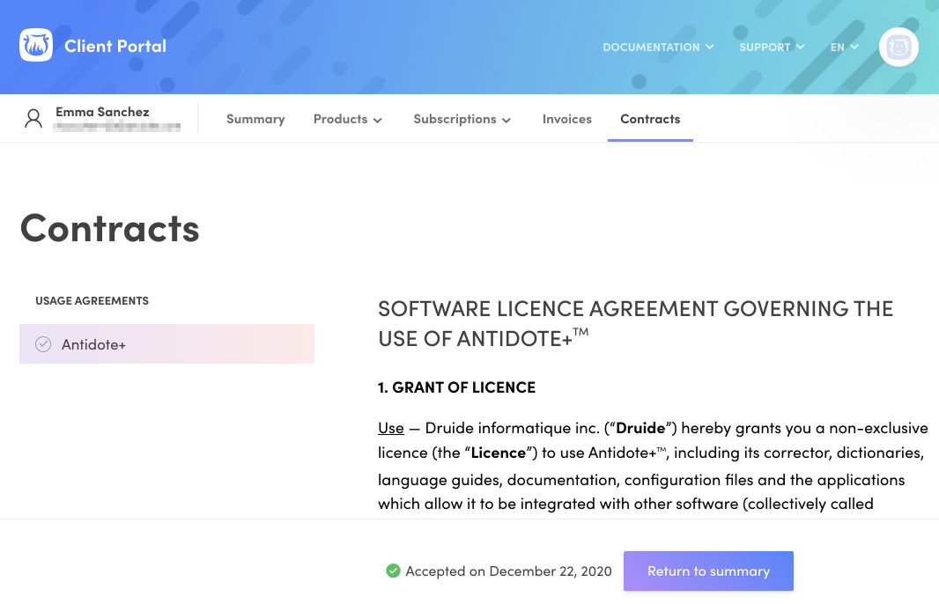939x604 pixels.
Task: Click the underlined Use term in licence text
Action: tap(391, 428)
